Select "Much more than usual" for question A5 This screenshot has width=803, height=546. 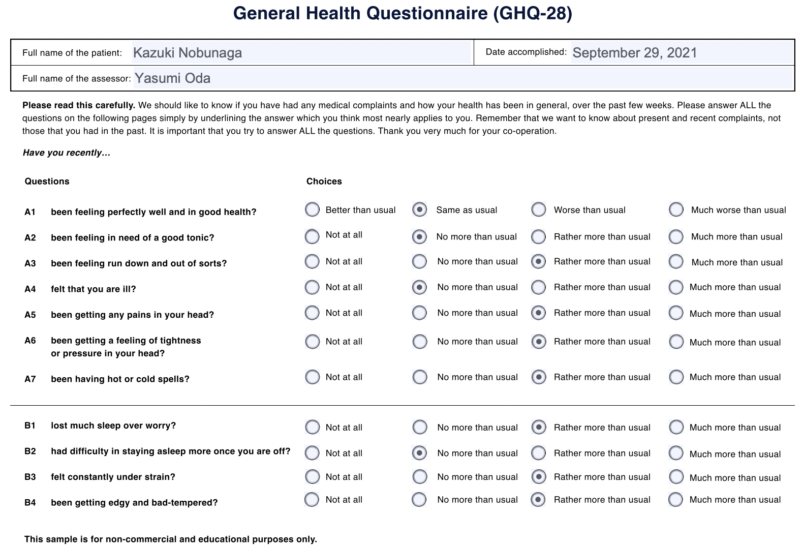coord(676,314)
